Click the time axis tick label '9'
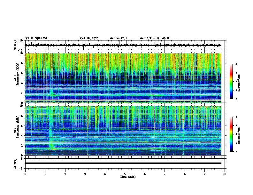This screenshot has width=253, height=195. [x=204, y=174]
